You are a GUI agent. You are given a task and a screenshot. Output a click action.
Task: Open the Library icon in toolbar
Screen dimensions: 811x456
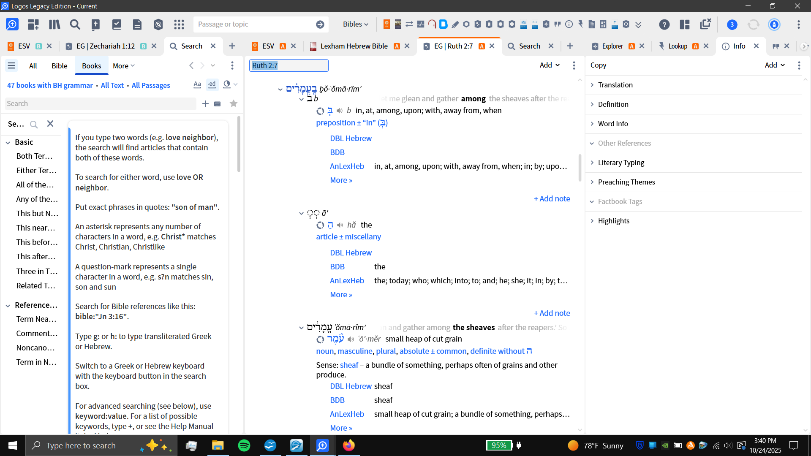54,24
